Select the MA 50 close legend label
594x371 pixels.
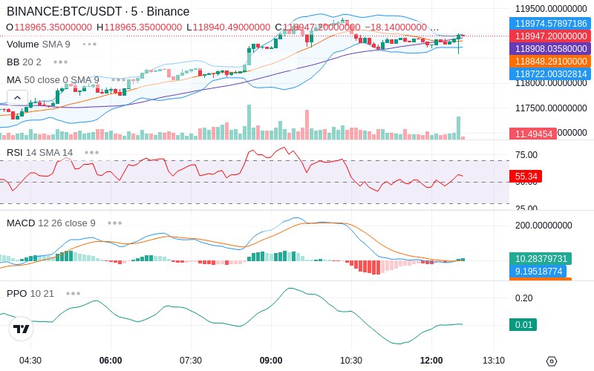coord(53,80)
